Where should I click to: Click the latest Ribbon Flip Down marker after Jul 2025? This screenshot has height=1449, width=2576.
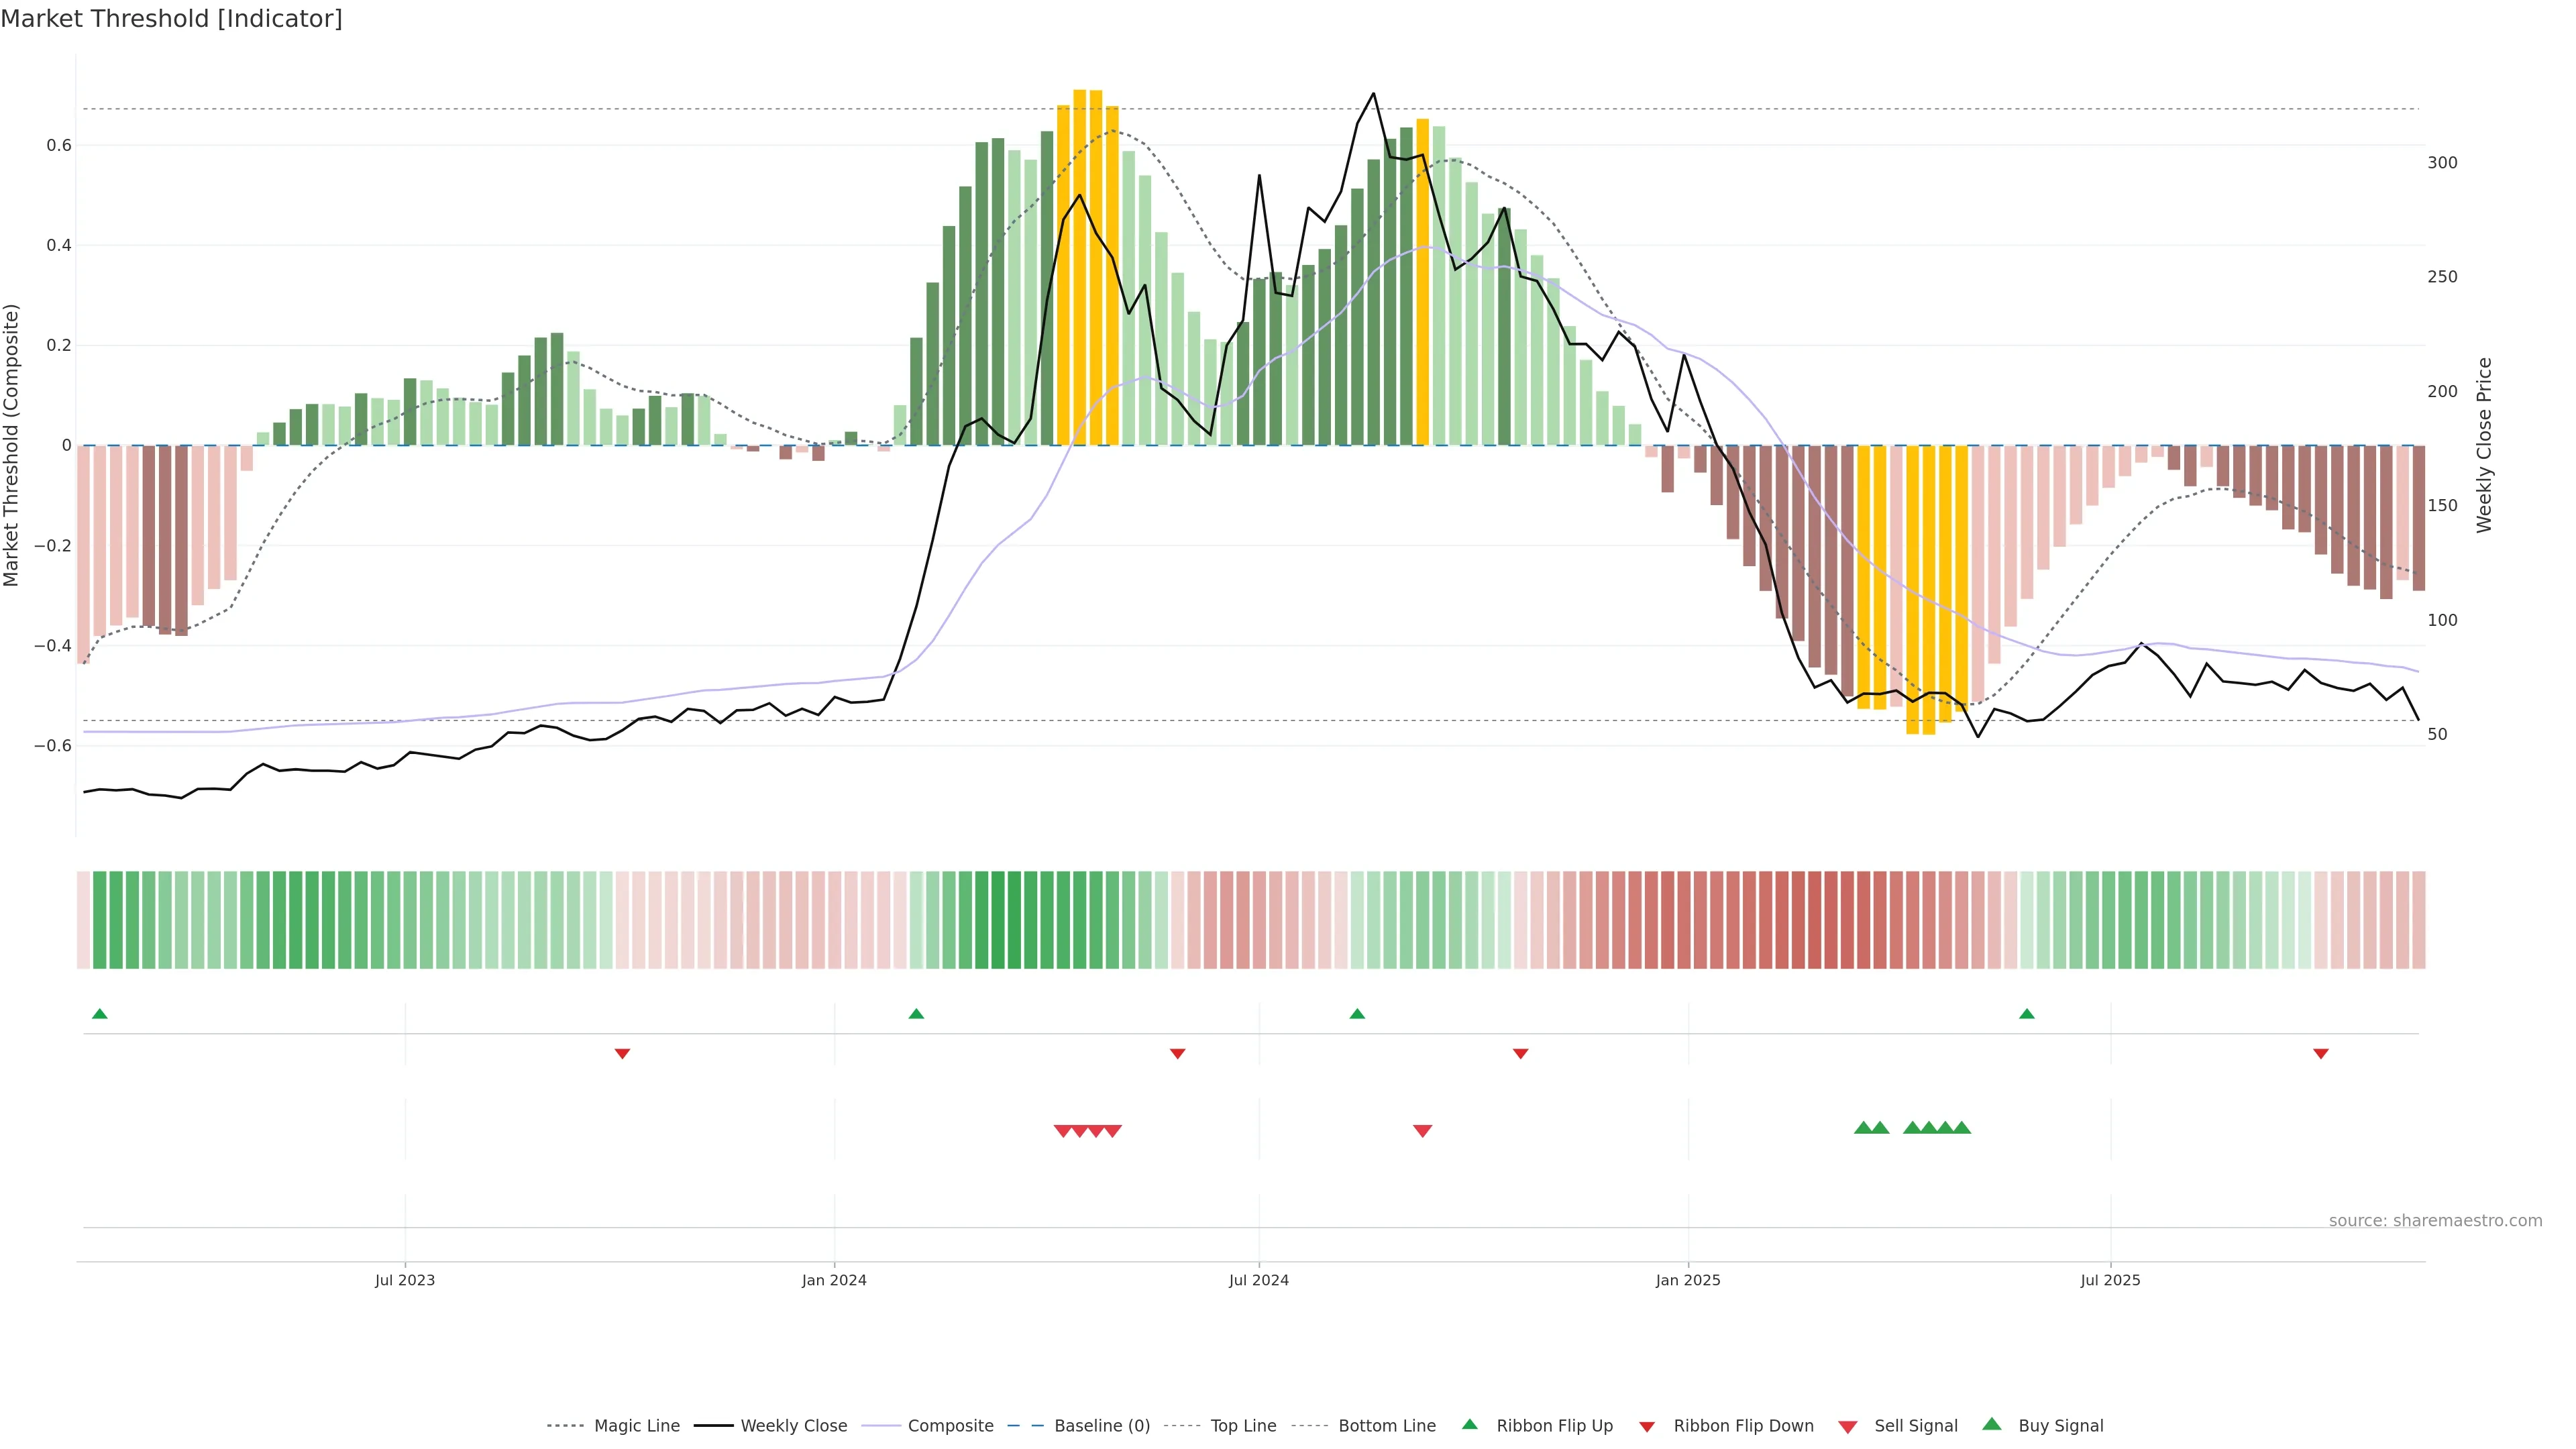click(2321, 1053)
